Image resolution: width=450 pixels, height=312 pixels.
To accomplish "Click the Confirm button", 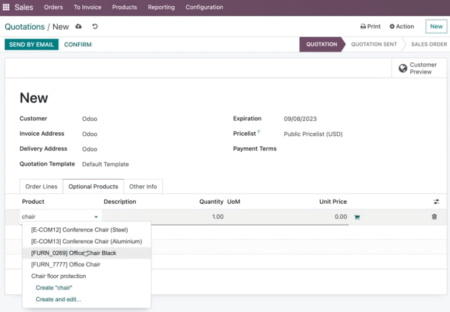I will [78, 44].
